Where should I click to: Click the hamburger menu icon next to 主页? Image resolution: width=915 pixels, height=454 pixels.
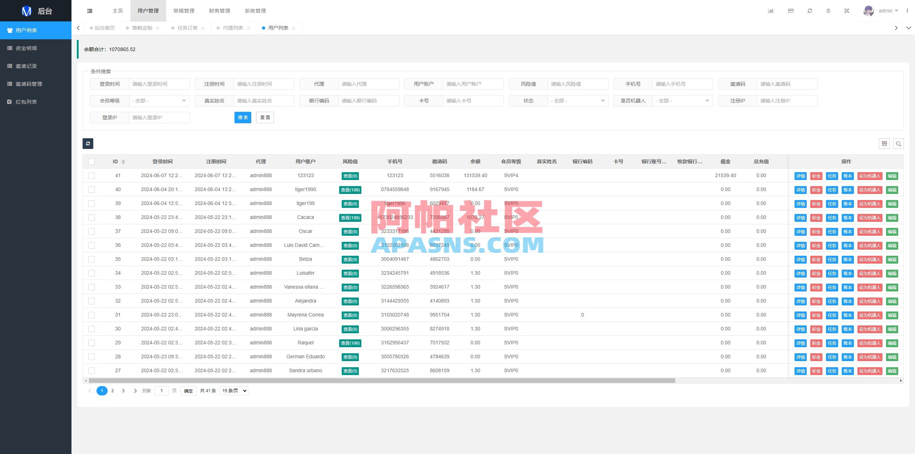tap(89, 11)
